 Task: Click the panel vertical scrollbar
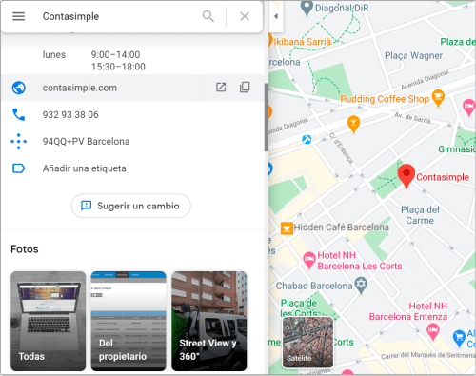coord(266,117)
